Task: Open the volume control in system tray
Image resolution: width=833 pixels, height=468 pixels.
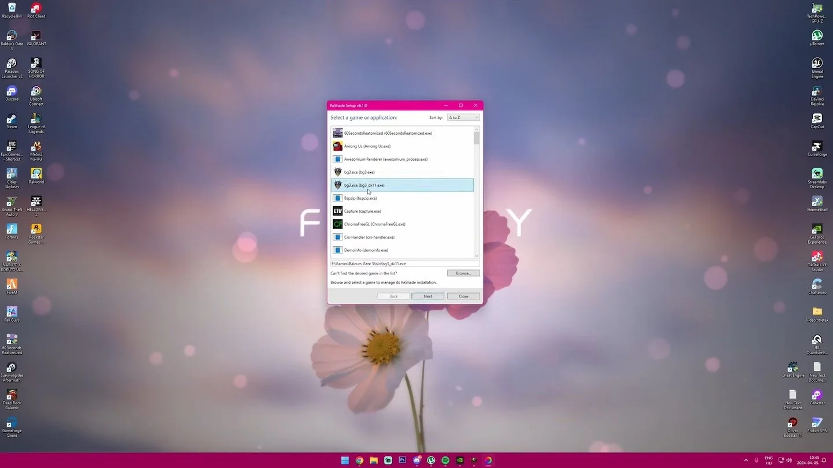Action: click(790, 460)
